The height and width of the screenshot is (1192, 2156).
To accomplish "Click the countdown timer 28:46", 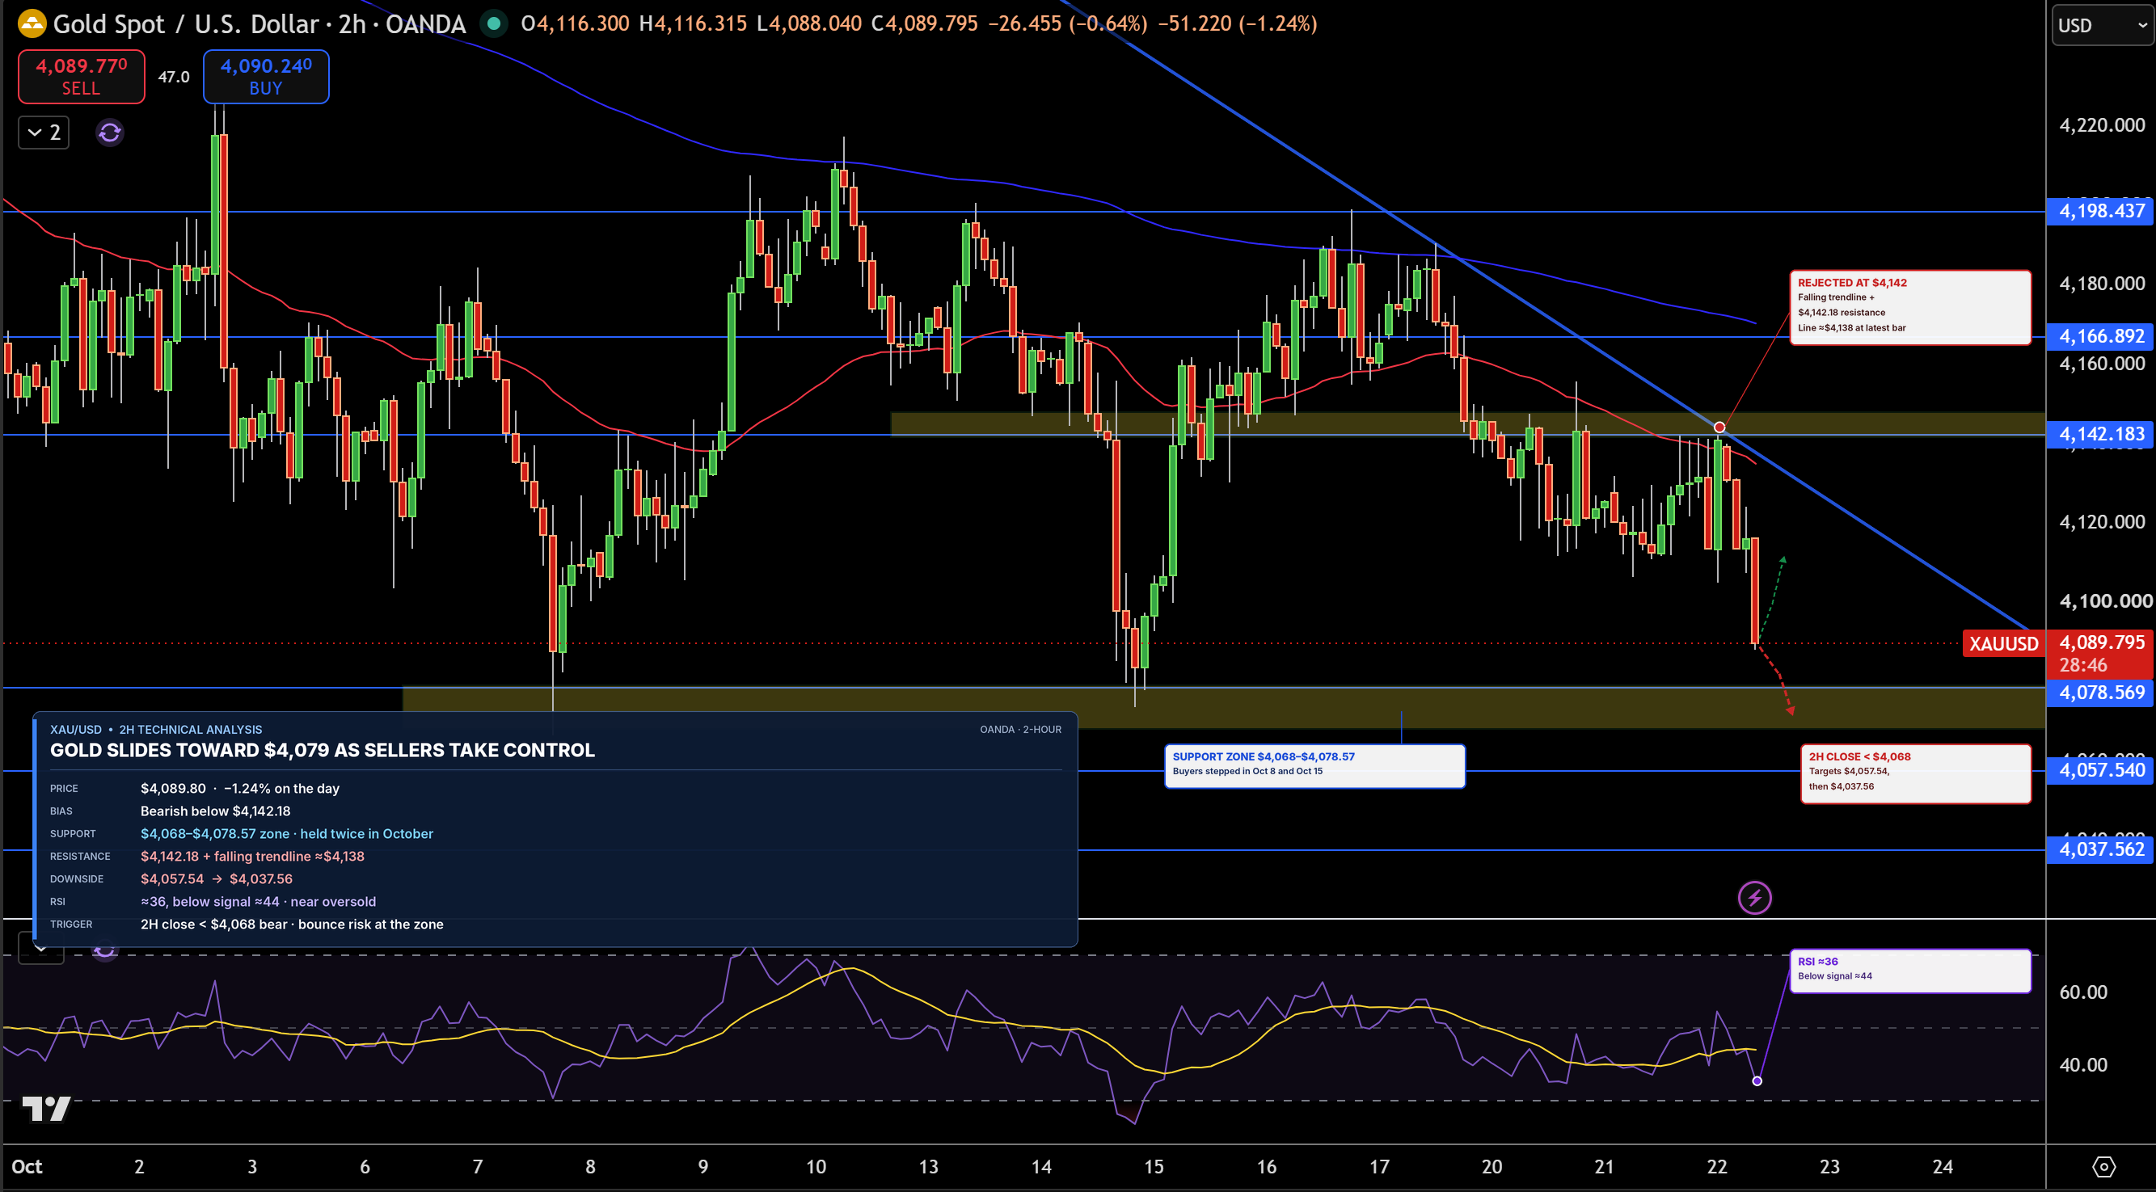I will [x=2083, y=665].
